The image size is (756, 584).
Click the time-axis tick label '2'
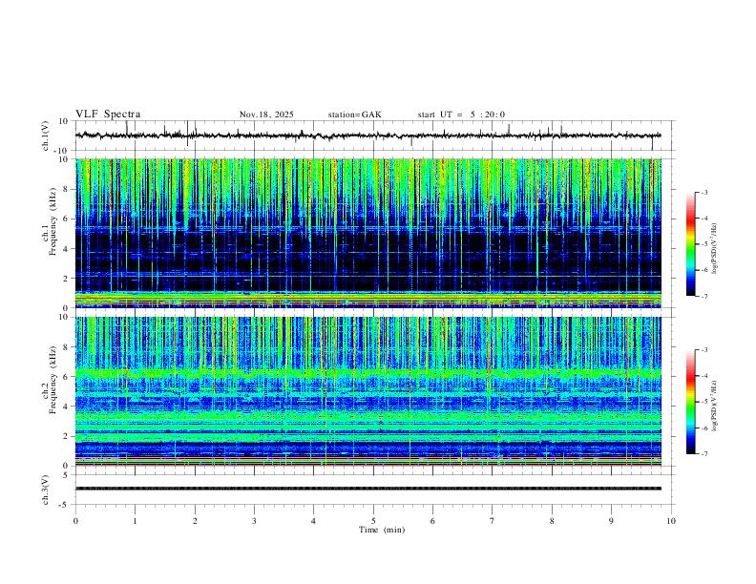point(195,521)
